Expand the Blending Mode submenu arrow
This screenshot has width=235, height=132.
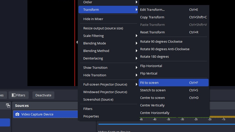point(136,43)
